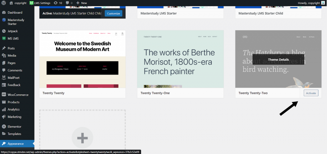Open the updates icon showing 10
327x154 pixels.
(x=56, y=3)
